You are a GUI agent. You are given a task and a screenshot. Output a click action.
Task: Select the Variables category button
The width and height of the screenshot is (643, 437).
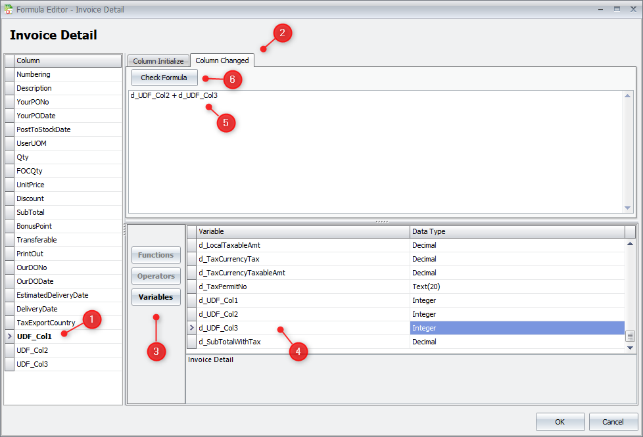point(156,297)
